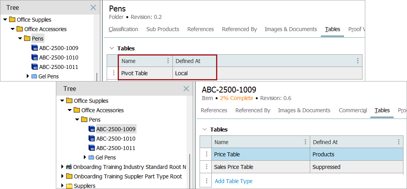Click the ABC-2500-1010 item icon in the Pens window tree
Image resolution: width=407 pixels, height=189 pixels.
coord(35,57)
